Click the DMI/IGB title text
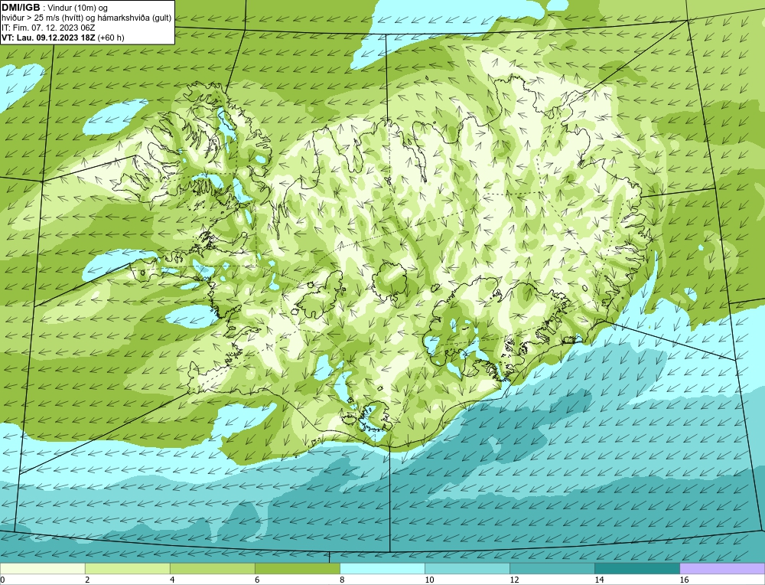This screenshot has height=585, width=765. (x=21, y=8)
